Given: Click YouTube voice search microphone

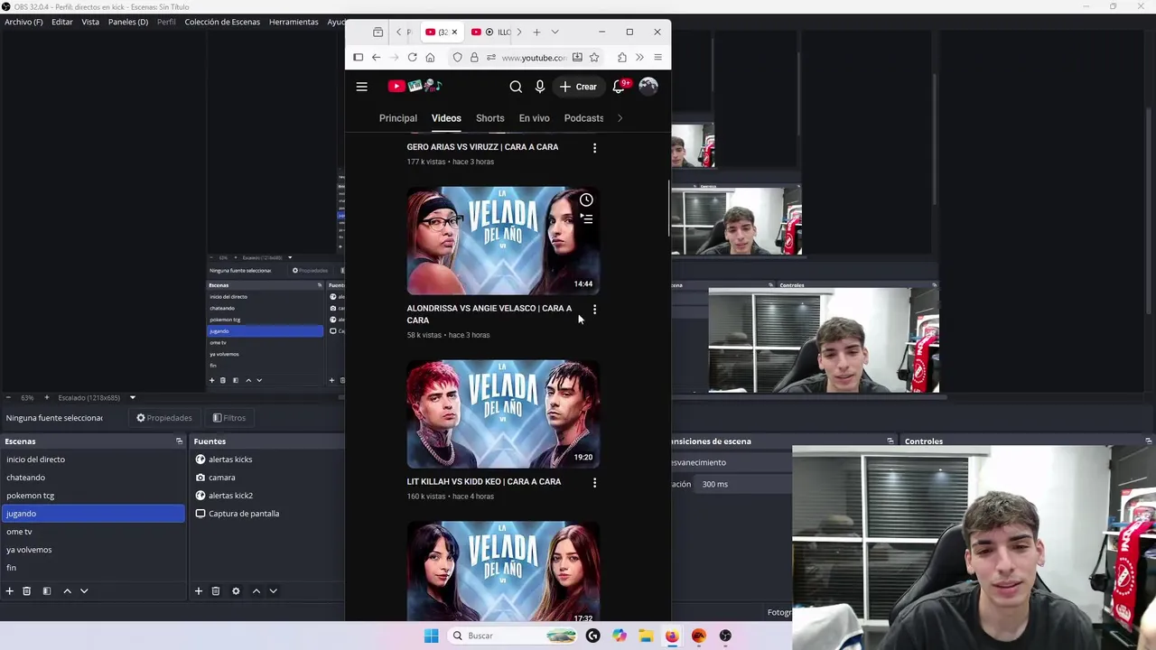Looking at the screenshot, I should [540, 87].
